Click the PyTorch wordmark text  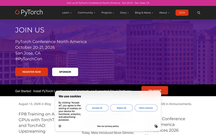pos(32,12)
